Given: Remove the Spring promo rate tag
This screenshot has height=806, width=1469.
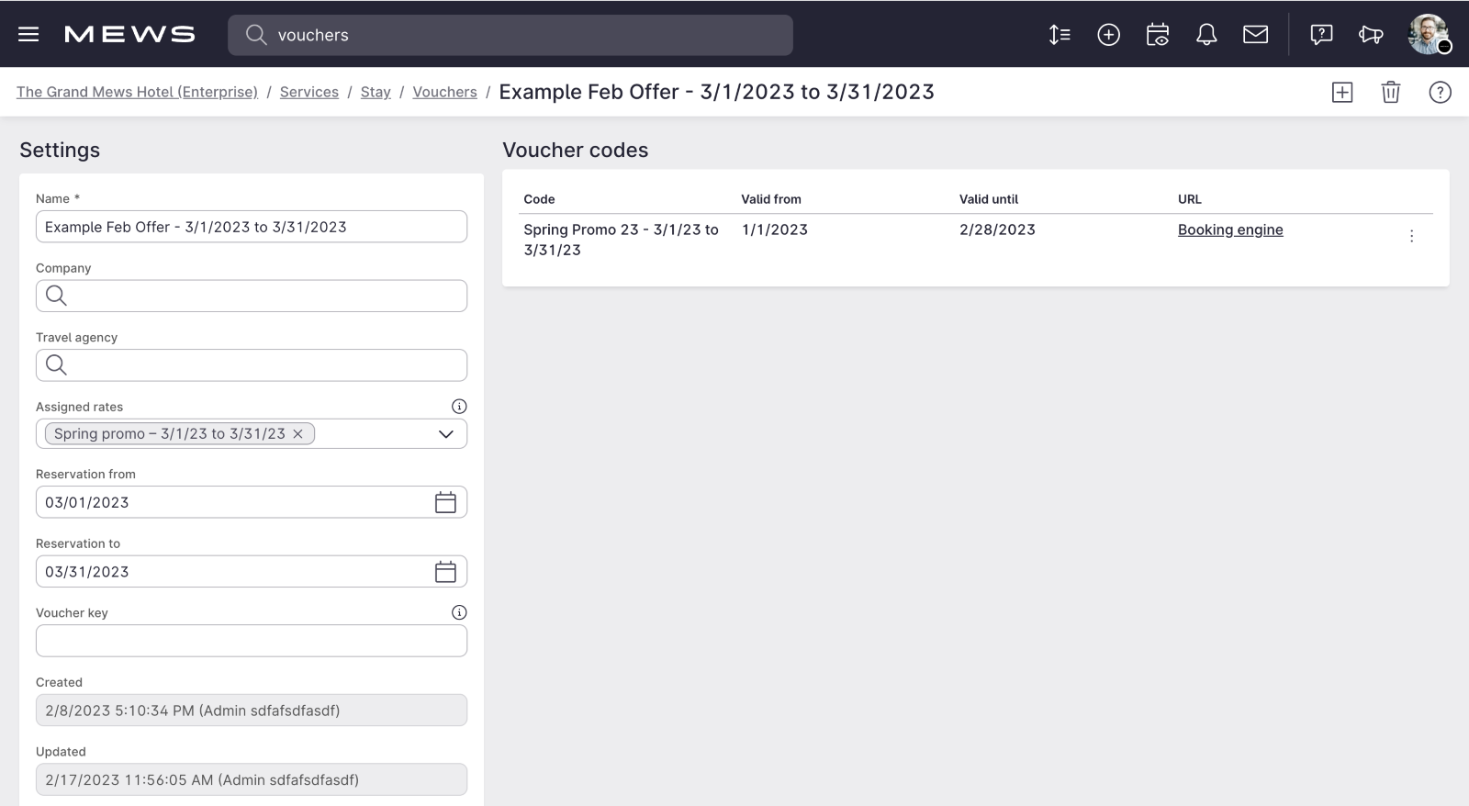Looking at the screenshot, I should (x=297, y=434).
